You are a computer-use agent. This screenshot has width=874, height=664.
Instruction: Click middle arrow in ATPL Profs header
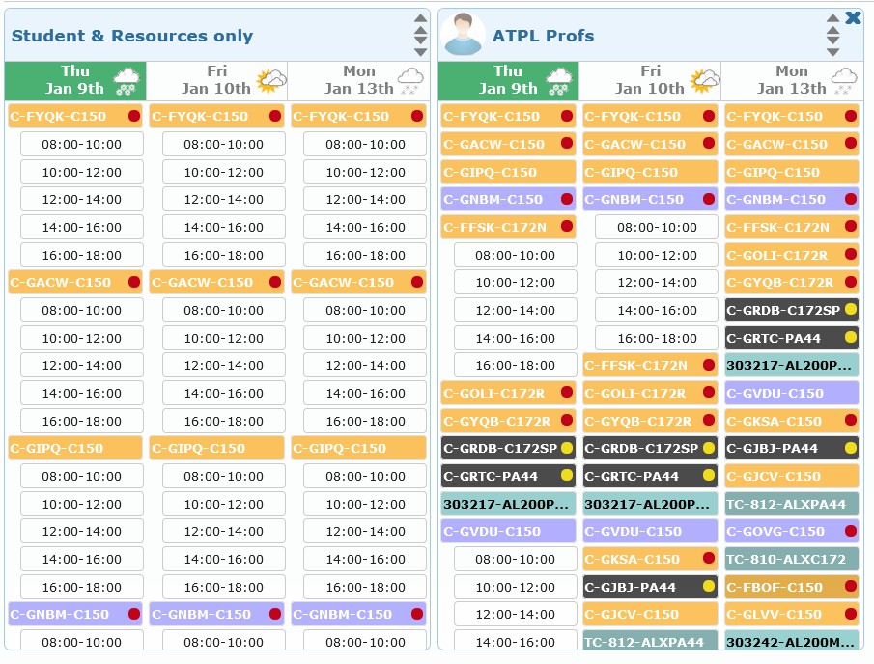[x=833, y=35]
